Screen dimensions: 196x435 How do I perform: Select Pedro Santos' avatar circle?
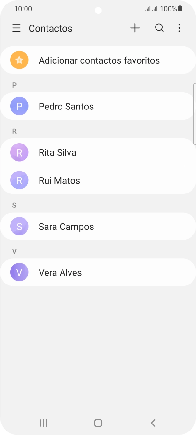19,106
